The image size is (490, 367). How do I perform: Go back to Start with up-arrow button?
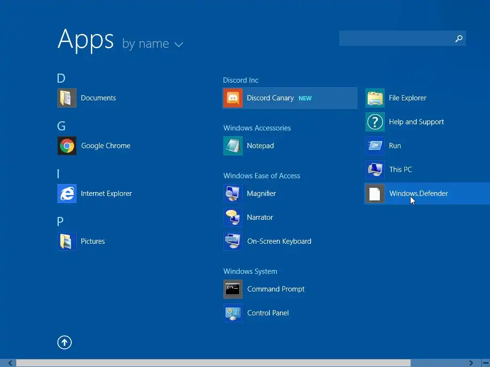65,342
